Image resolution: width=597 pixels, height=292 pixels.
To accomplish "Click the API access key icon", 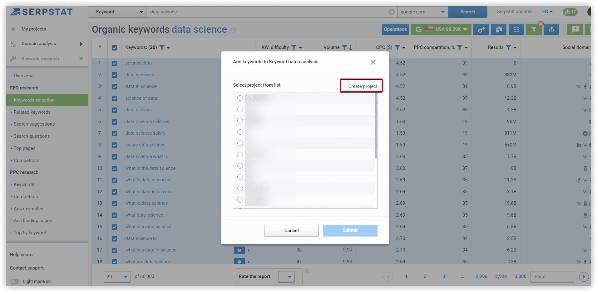I will click(x=481, y=29).
